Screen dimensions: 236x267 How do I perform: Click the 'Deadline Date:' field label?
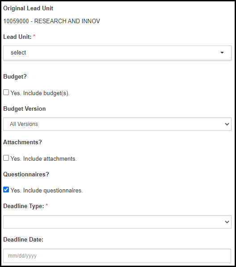coord(23,240)
